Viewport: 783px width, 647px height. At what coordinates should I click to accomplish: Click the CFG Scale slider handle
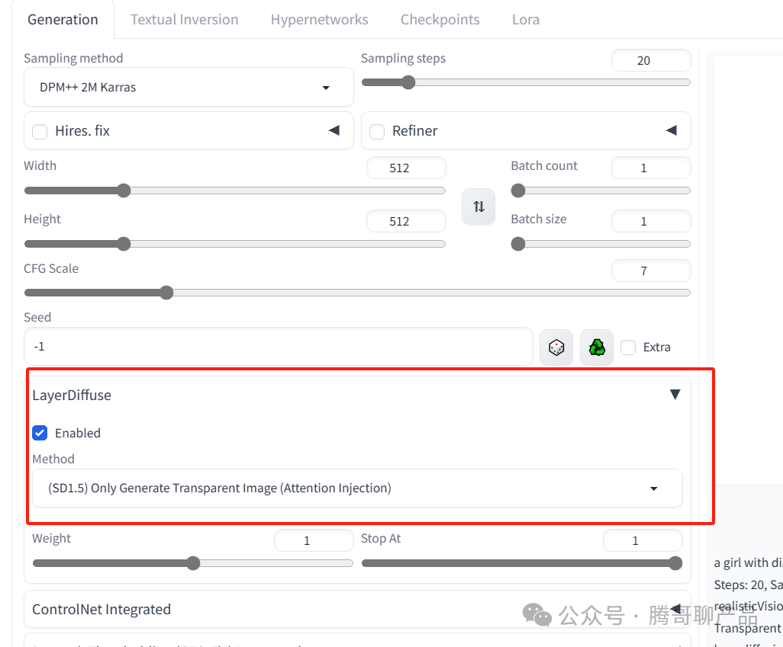click(x=166, y=293)
